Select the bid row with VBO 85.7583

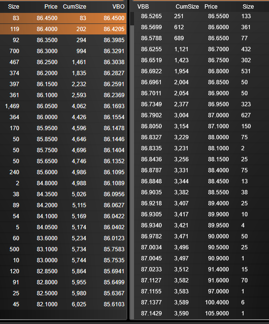coord(63,249)
